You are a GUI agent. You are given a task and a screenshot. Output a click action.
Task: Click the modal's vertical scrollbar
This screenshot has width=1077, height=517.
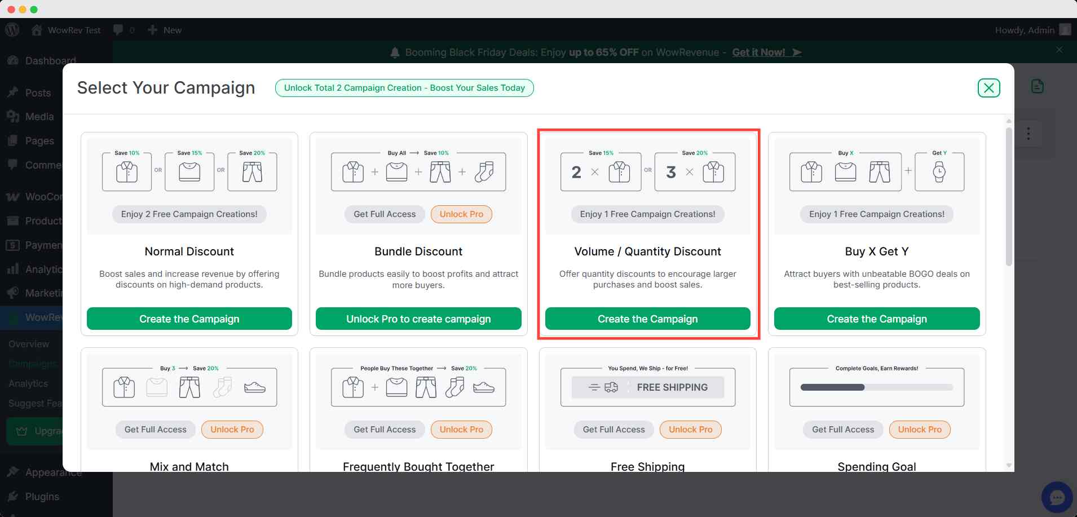tap(1009, 197)
